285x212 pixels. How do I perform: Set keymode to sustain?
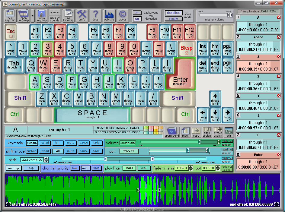[32, 143]
